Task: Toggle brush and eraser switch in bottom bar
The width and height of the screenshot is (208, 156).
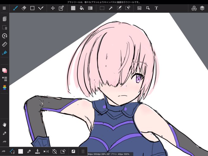Action: [x=12, y=151]
